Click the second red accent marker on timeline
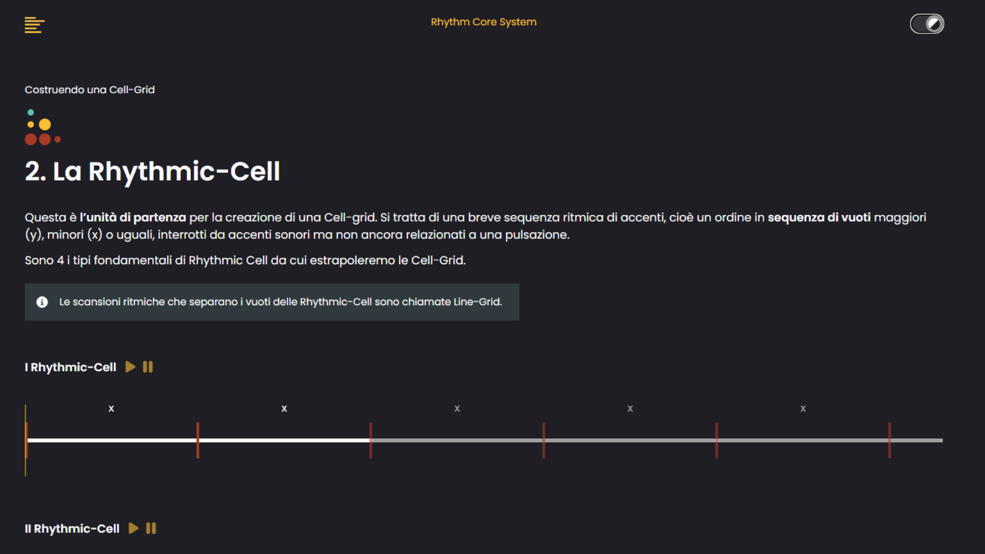This screenshot has height=554, width=985. 198,440
